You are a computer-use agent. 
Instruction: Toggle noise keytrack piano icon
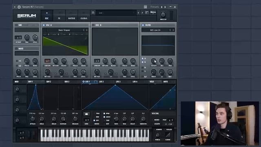20,66
